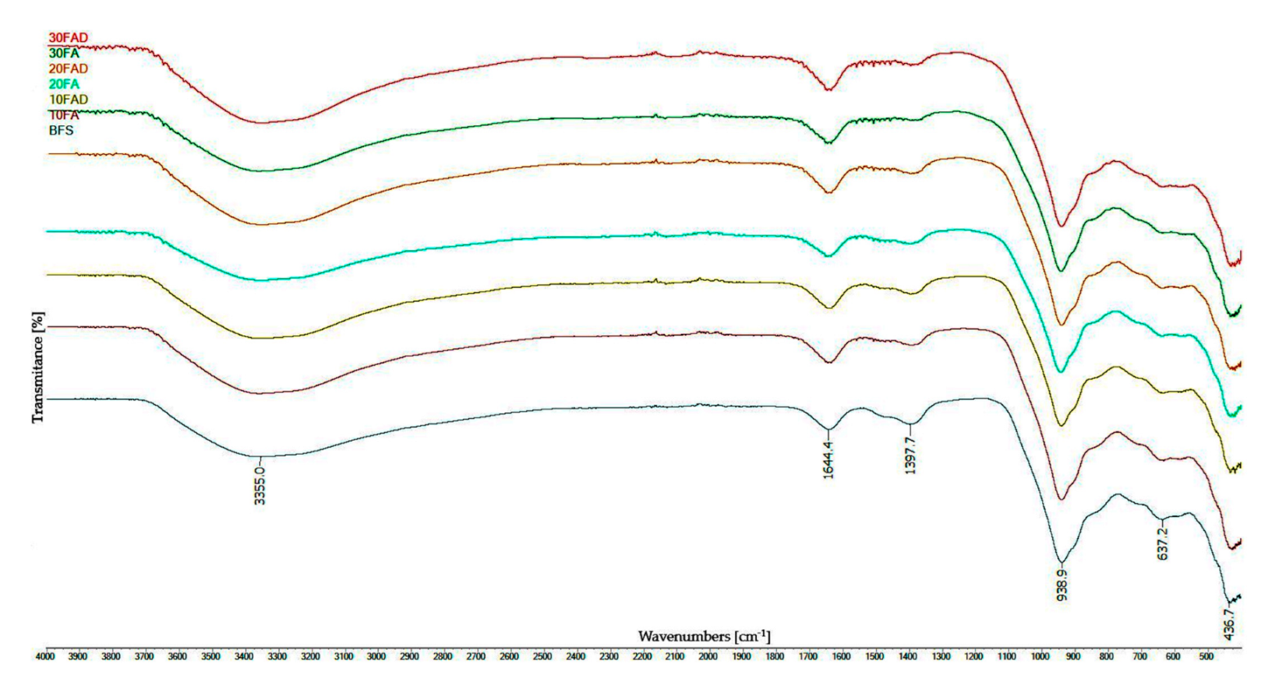Select the BFS legend label
This screenshot has width=1261, height=685.
point(61,130)
